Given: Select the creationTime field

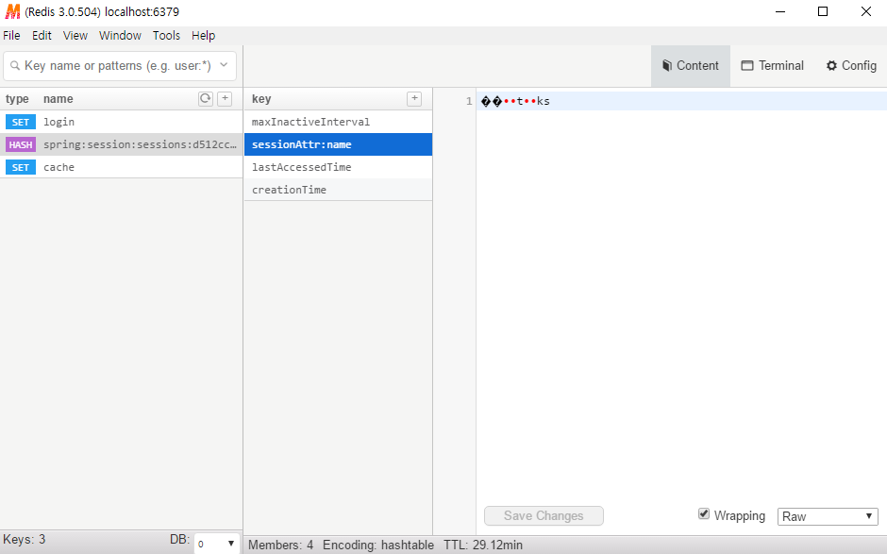Looking at the screenshot, I should 338,190.
